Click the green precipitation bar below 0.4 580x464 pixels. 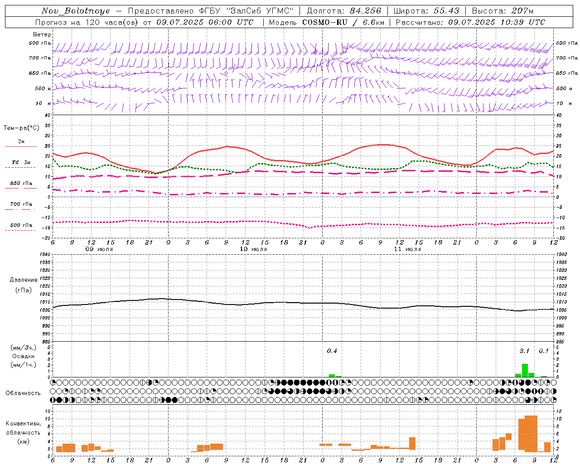tap(332, 376)
